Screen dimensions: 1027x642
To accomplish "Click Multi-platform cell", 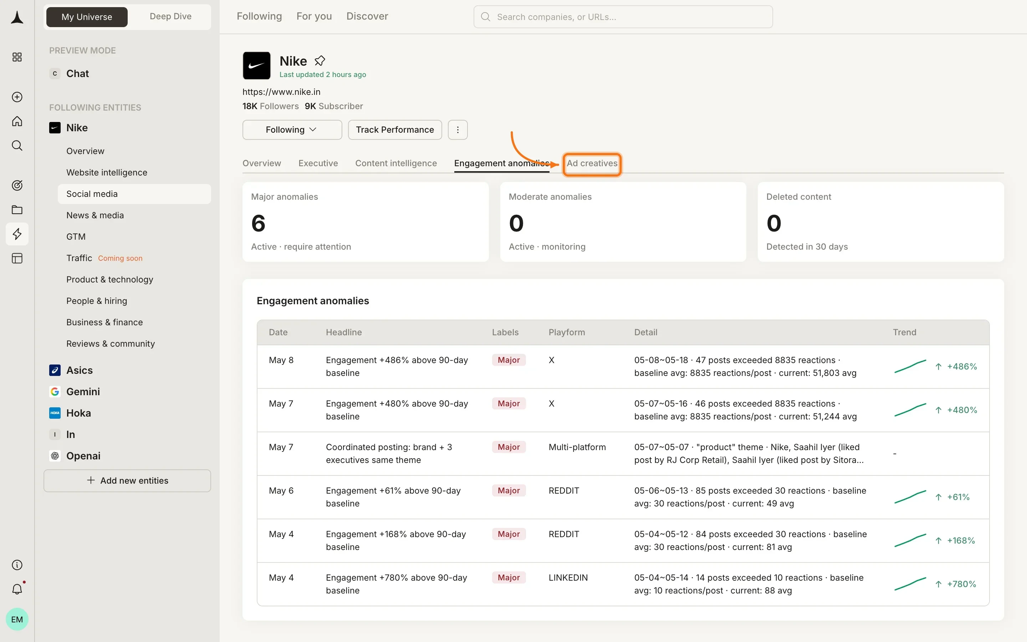I will 577,447.
